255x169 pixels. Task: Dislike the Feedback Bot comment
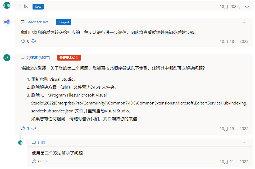pos(34,41)
